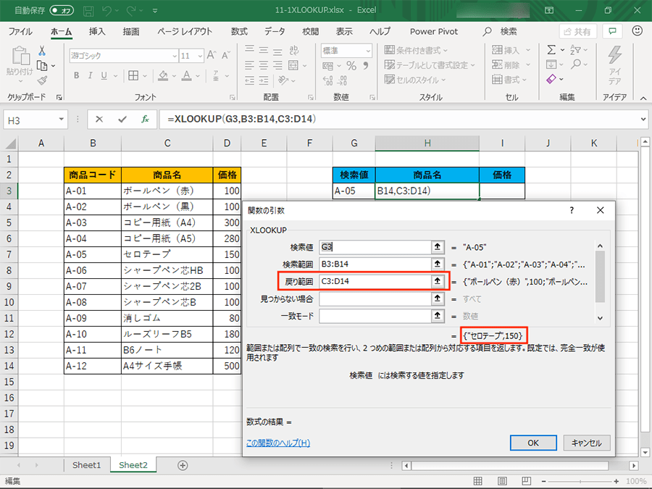Click OK in the function arguments dialog
This screenshot has height=489, width=652.
pyautogui.click(x=532, y=443)
